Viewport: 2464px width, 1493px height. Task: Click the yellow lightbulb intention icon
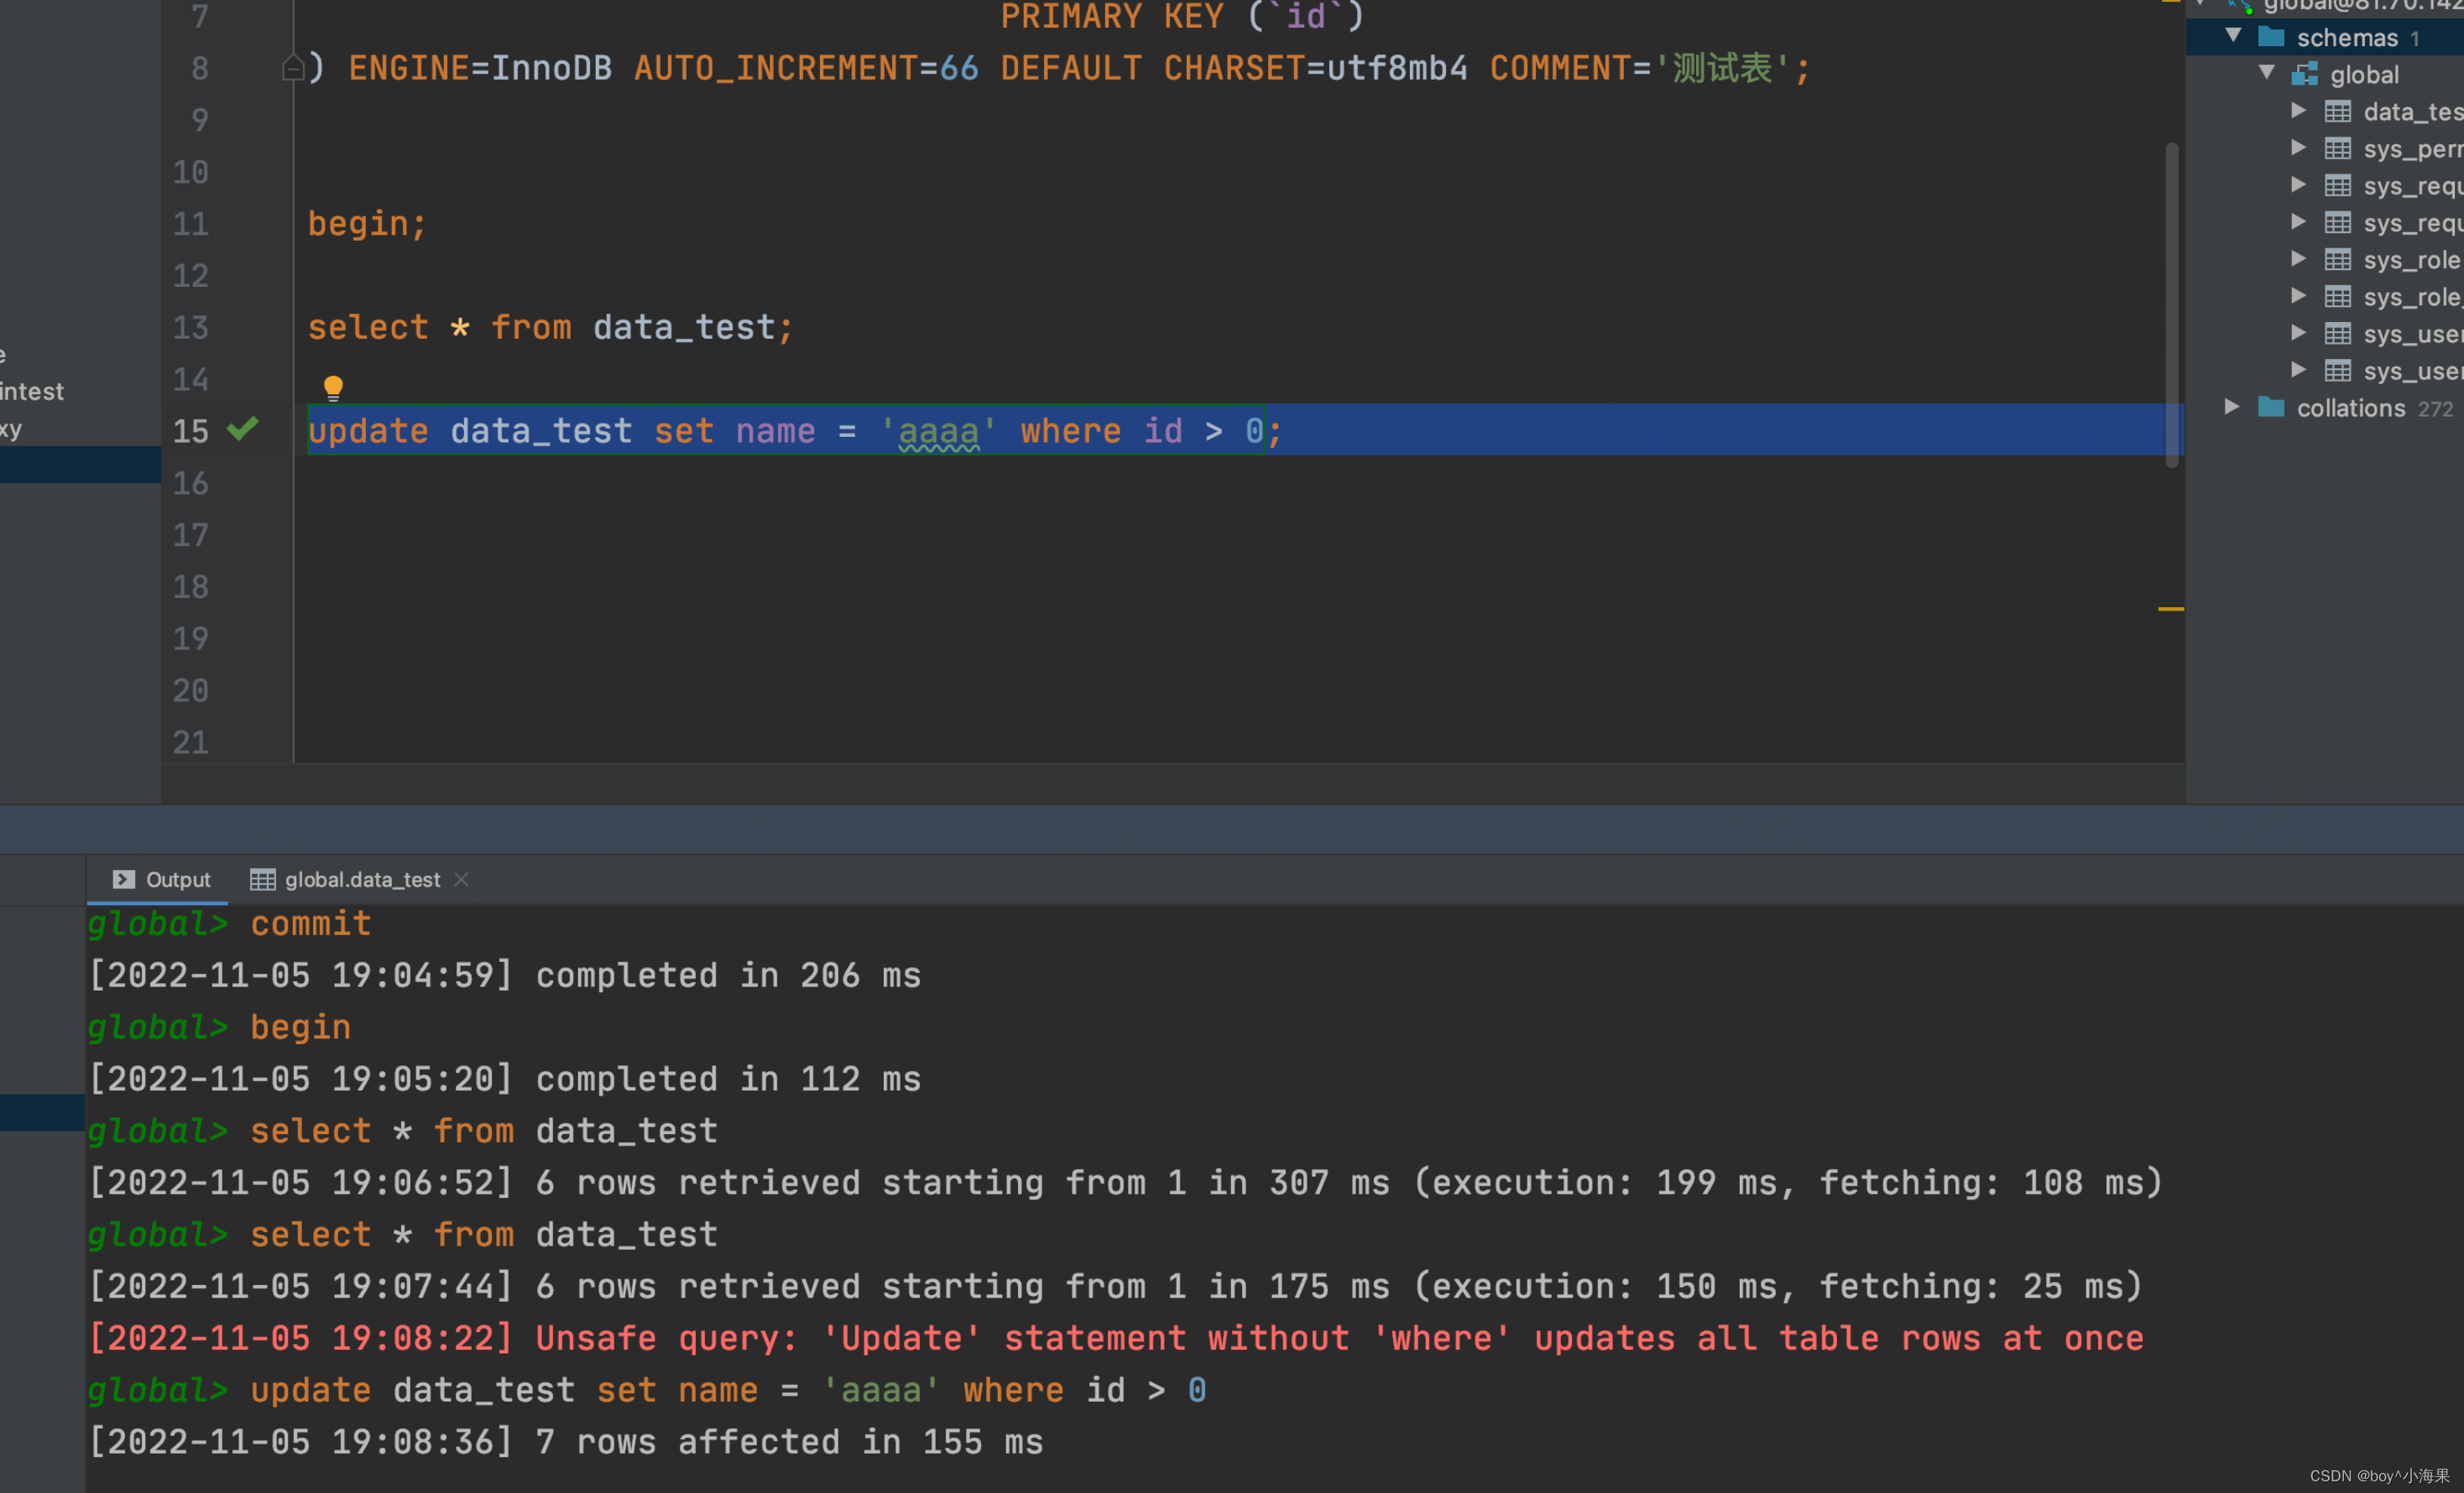(333, 387)
